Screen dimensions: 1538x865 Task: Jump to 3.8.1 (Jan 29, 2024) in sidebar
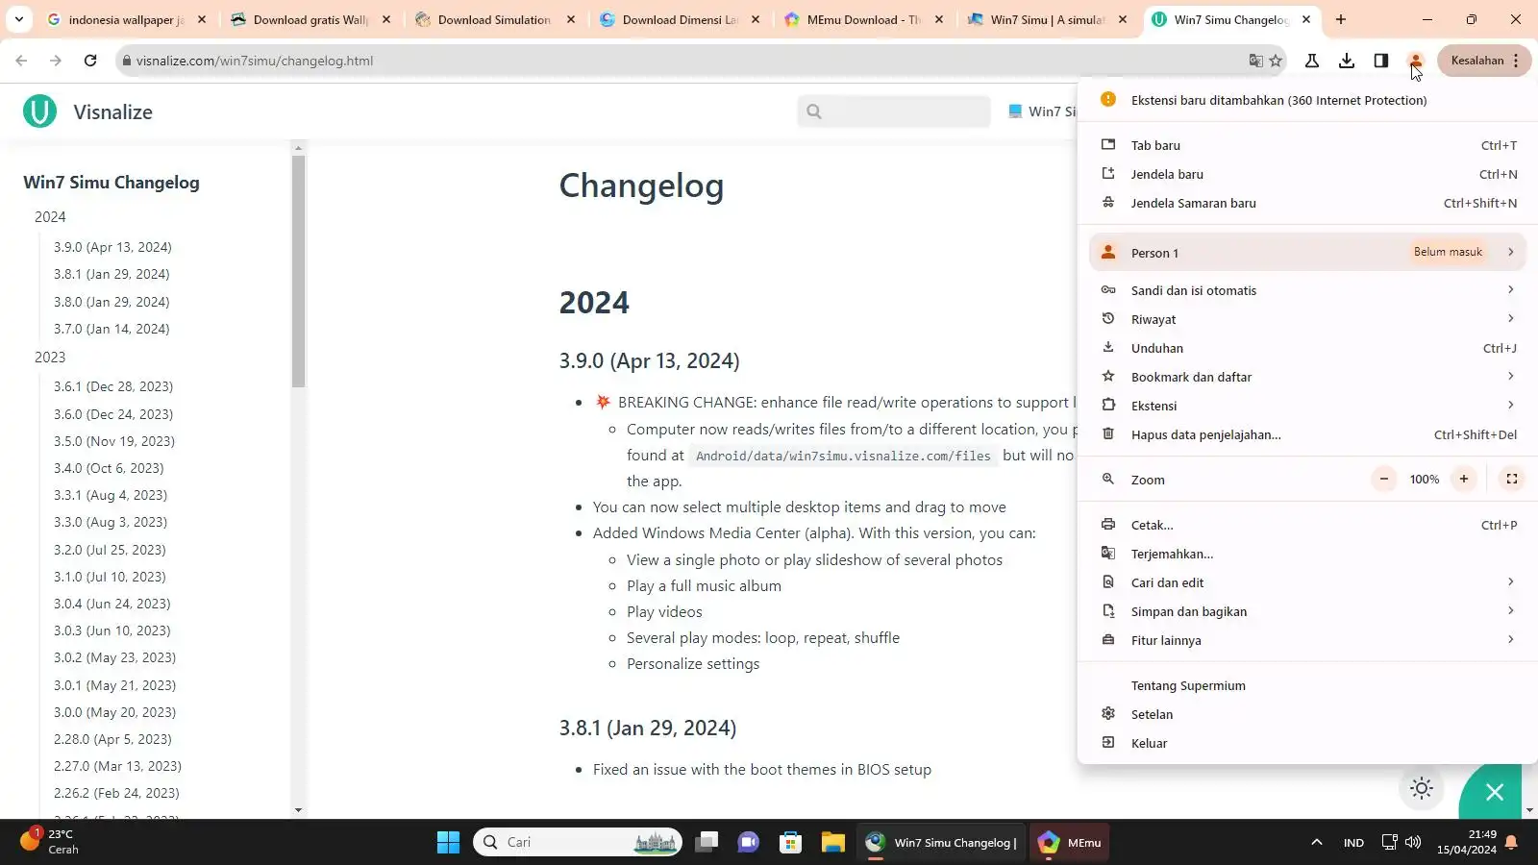[112, 274]
